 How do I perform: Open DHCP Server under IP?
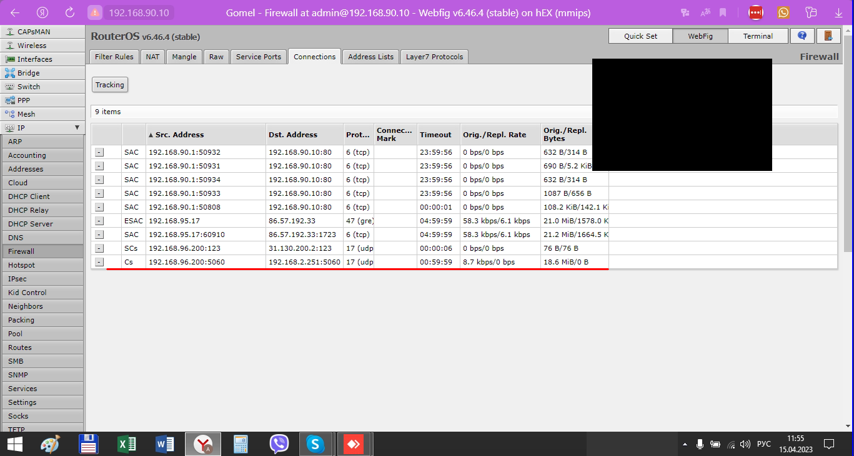pyautogui.click(x=42, y=224)
